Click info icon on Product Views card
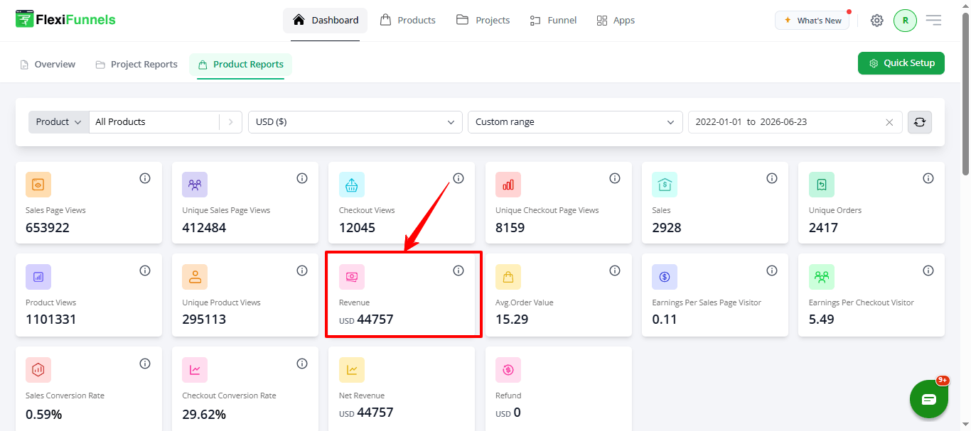This screenshot has height=431, width=971. pyautogui.click(x=145, y=271)
